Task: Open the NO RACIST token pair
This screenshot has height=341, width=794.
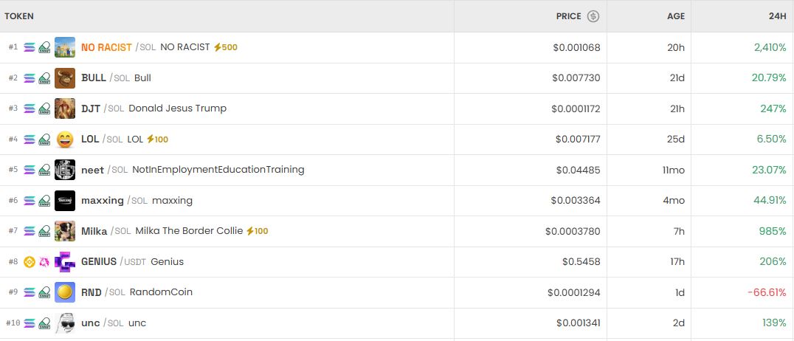Action: point(107,47)
